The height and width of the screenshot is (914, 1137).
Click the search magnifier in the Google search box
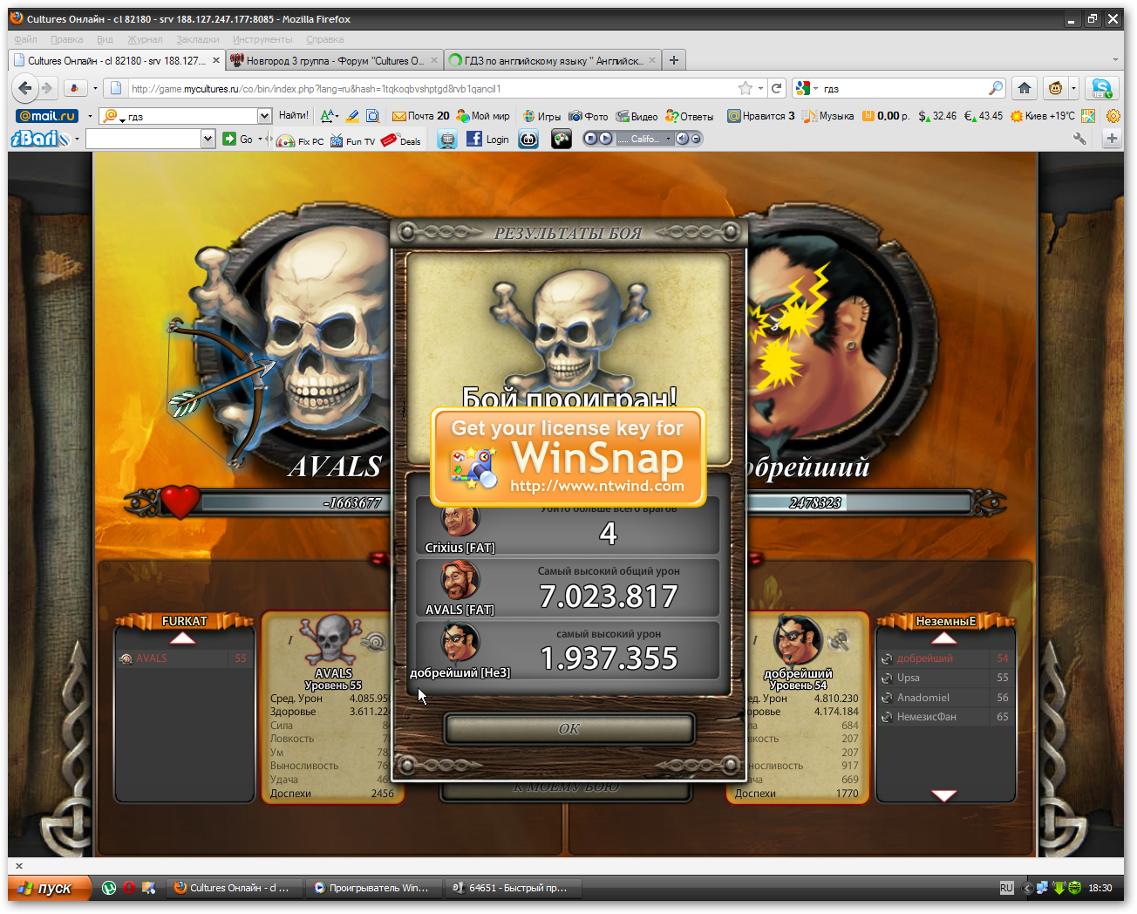pyautogui.click(x=996, y=88)
